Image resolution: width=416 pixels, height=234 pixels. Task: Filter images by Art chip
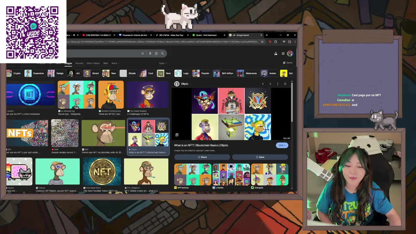click(74, 73)
